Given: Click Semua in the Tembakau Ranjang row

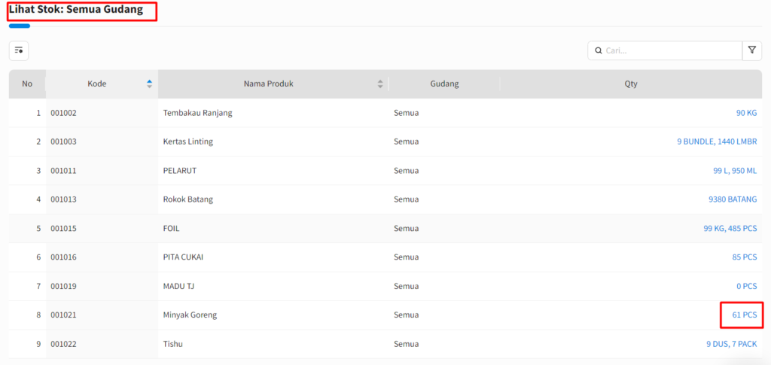Looking at the screenshot, I should (x=406, y=113).
